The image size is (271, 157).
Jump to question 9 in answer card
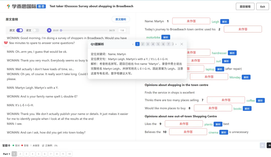(63, 154)
